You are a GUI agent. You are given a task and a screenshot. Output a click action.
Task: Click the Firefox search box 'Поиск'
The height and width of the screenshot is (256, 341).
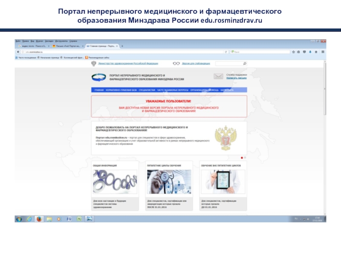pyautogui.click(x=260, y=52)
